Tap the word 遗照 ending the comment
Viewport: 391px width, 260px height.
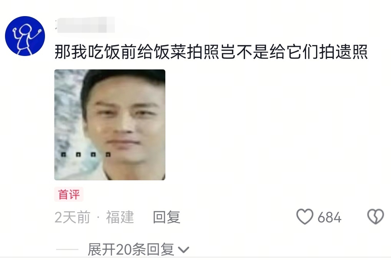click(x=351, y=52)
